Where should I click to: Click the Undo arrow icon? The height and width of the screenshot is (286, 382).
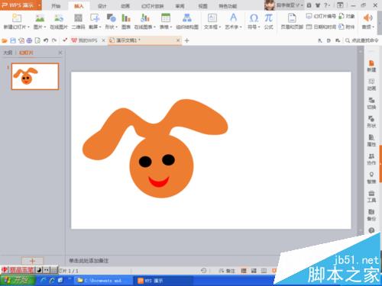[46, 40]
